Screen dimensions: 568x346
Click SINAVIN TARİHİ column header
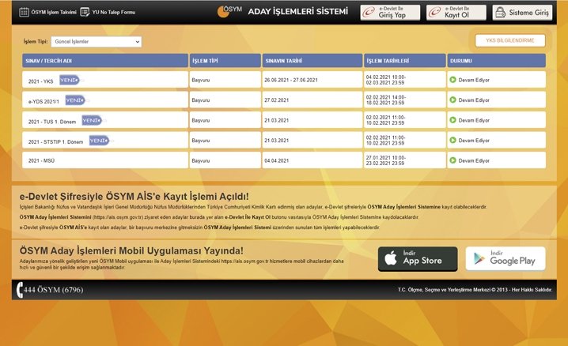pos(312,61)
